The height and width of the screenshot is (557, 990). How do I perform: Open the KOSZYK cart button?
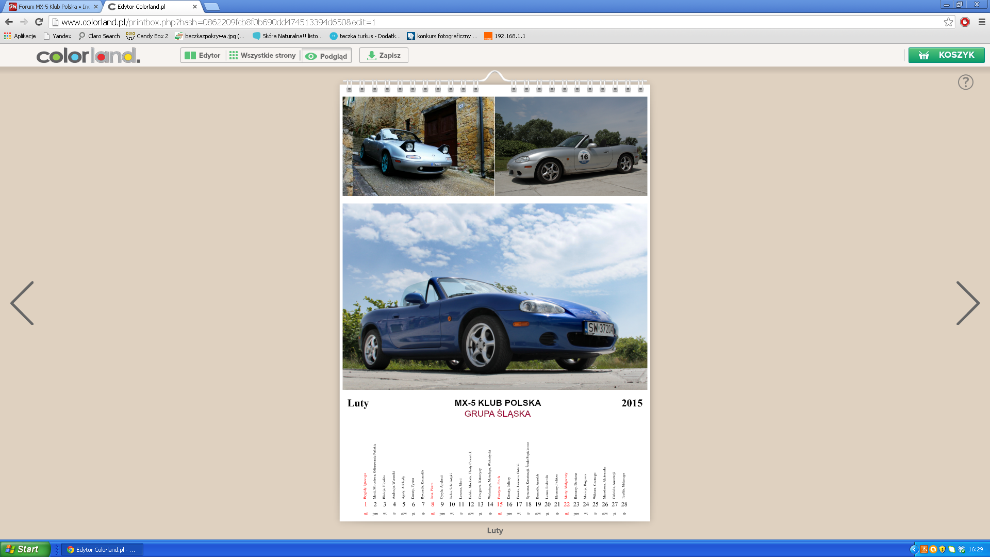946,55
